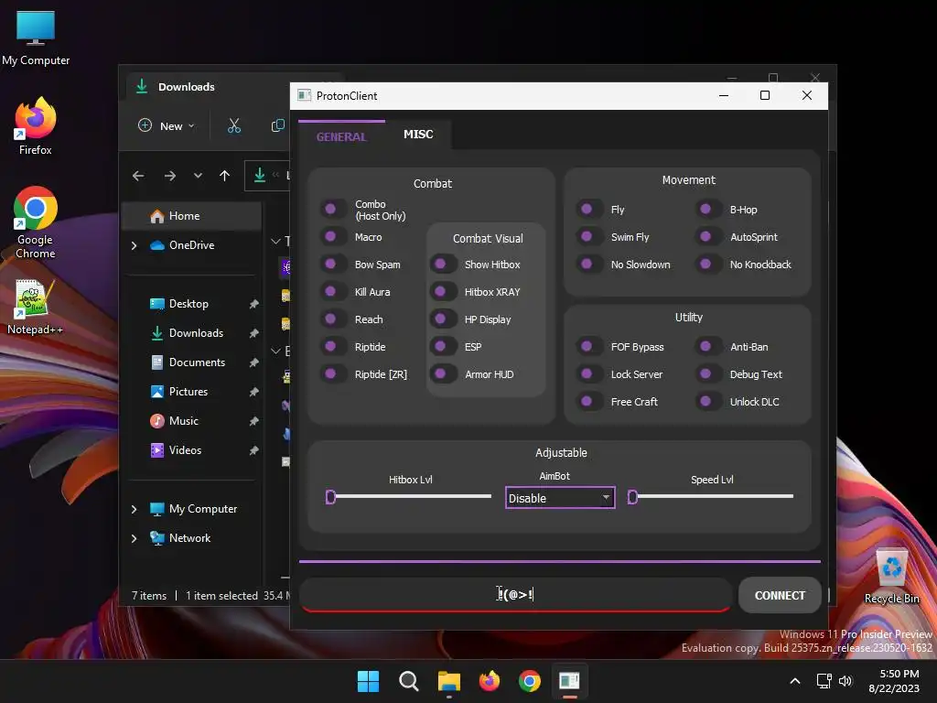937x703 pixels.
Task: Click ProtonClient icon in taskbar
Action: tap(569, 681)
